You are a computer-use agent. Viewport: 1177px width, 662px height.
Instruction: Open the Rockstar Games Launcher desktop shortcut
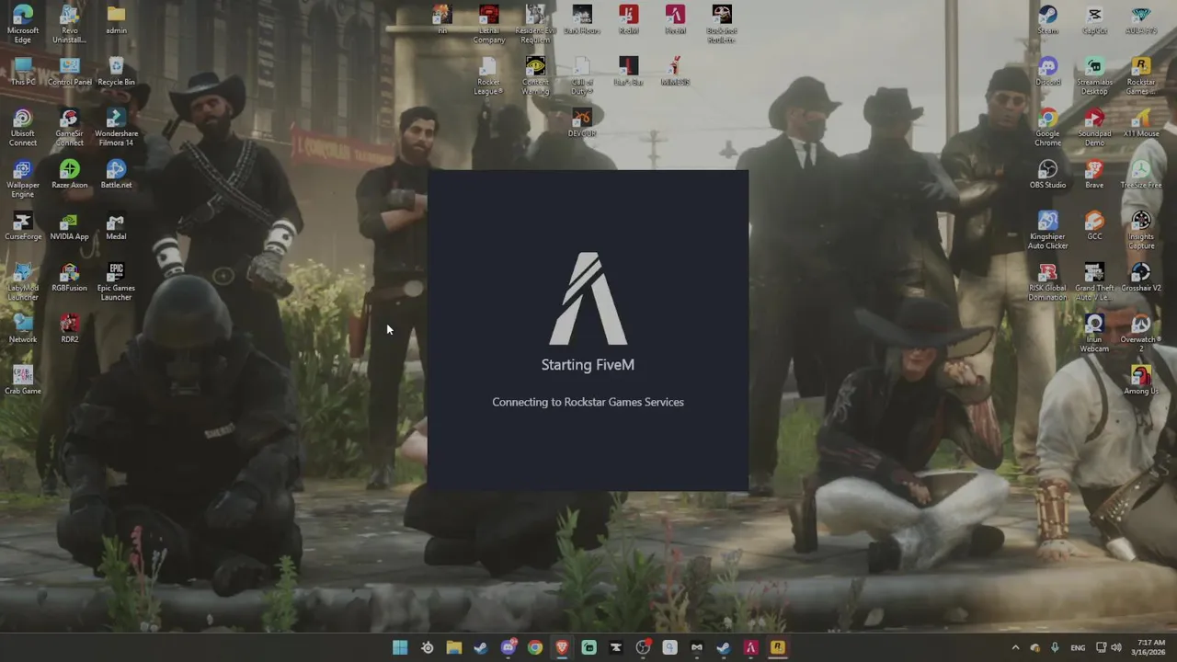[x=1141, y=75]
